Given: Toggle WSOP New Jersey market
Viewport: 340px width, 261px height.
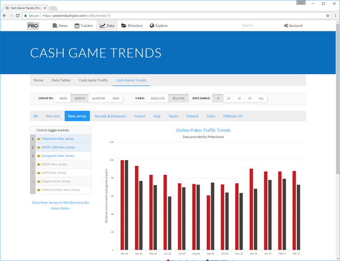Looking at the screenshot, I should point(60,164).
